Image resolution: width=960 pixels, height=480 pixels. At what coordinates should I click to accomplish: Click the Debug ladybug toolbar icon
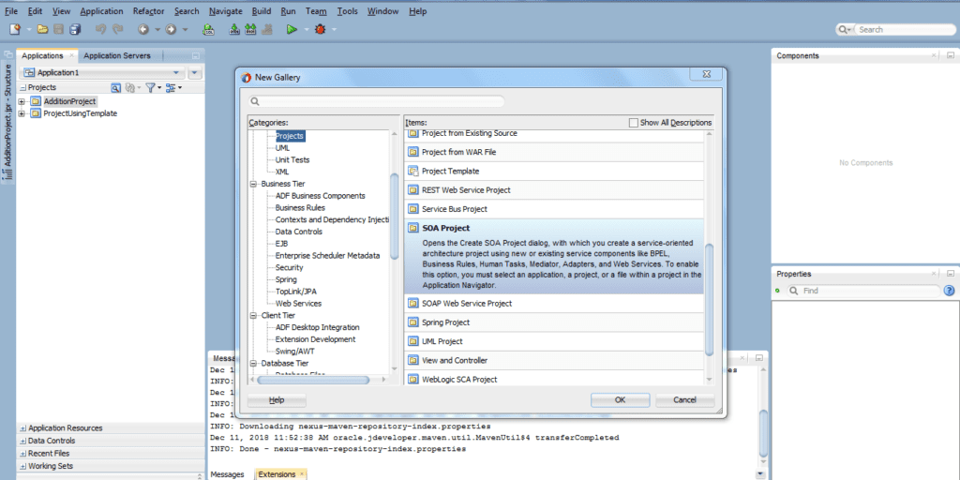[321, 29]
